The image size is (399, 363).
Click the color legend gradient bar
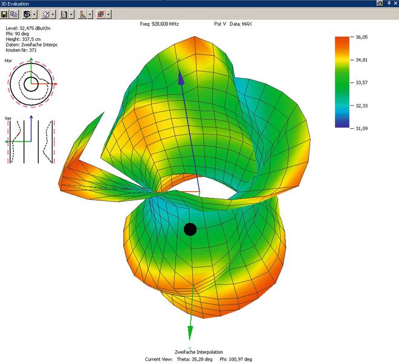click(342, 82)
